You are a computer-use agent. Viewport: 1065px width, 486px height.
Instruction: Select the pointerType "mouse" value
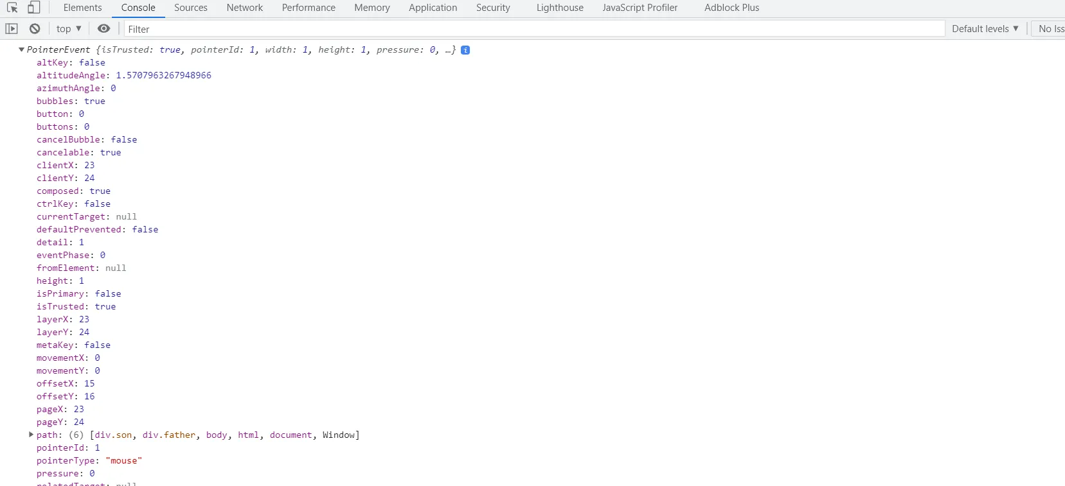pyautogui.click(x=124, y=461)
